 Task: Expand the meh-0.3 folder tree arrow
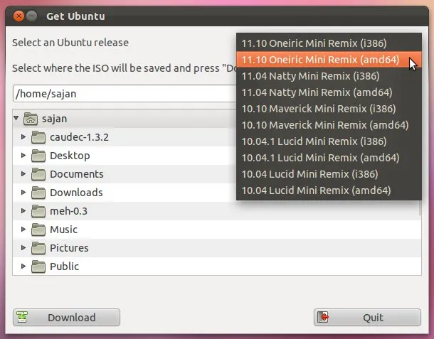(x=24, y=211)
